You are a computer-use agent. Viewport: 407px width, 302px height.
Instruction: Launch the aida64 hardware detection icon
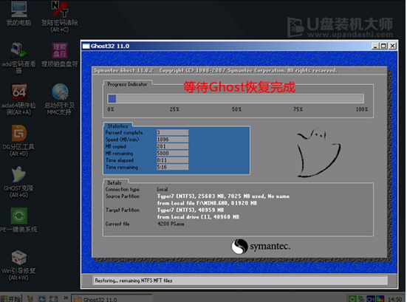18,99
